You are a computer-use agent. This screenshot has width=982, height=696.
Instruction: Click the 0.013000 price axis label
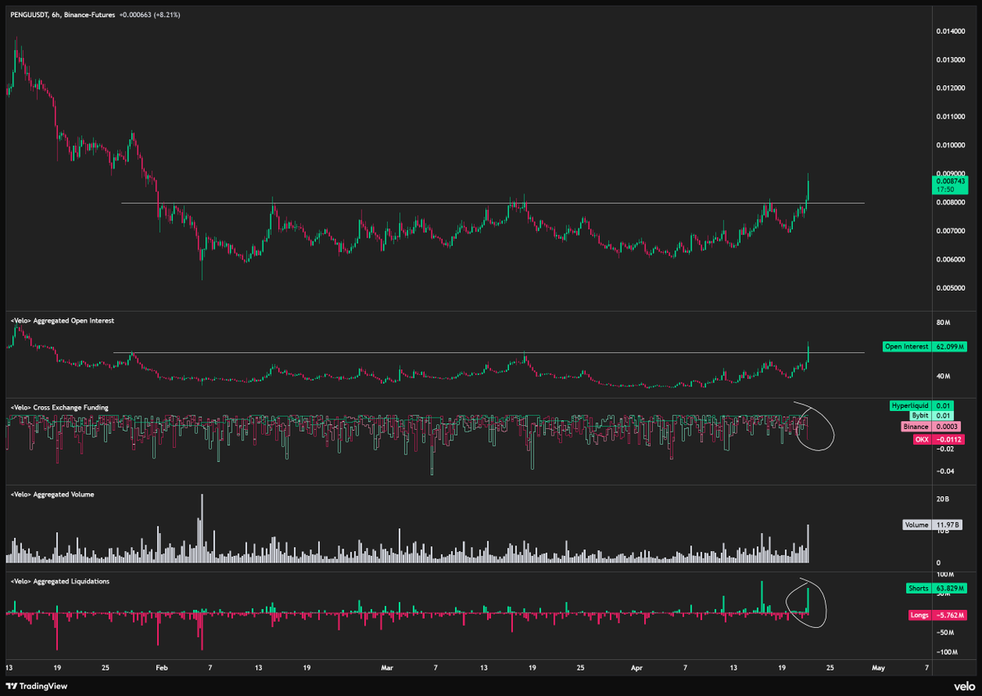951,59
